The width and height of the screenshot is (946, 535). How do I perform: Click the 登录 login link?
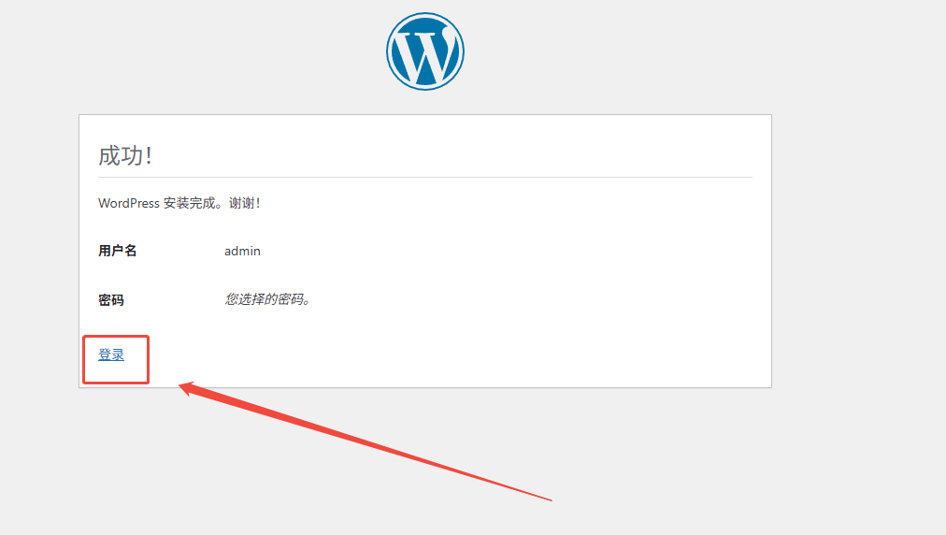click(111, 354)
